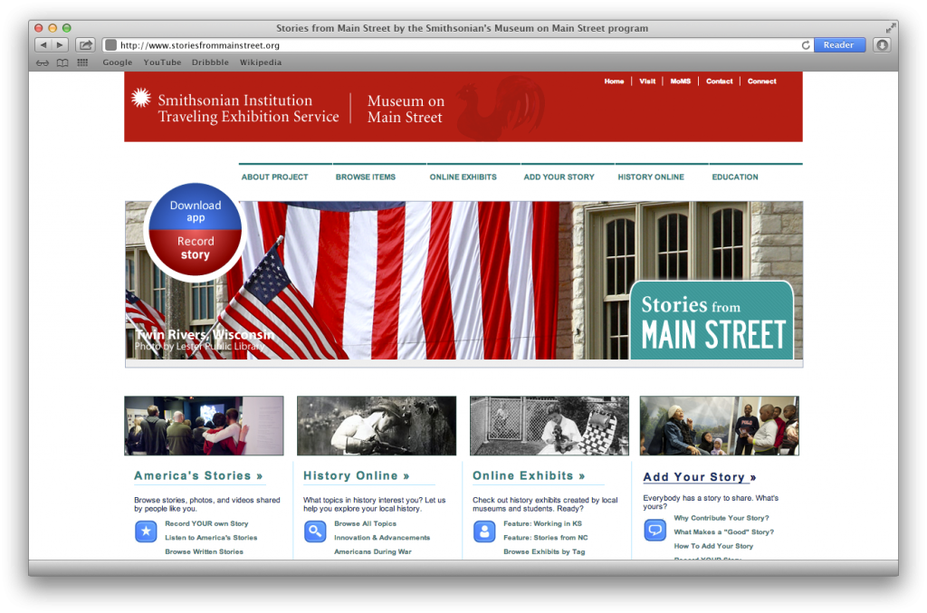
Task: Click Listen to America's Stories link
Action: [x=211, y=538]
